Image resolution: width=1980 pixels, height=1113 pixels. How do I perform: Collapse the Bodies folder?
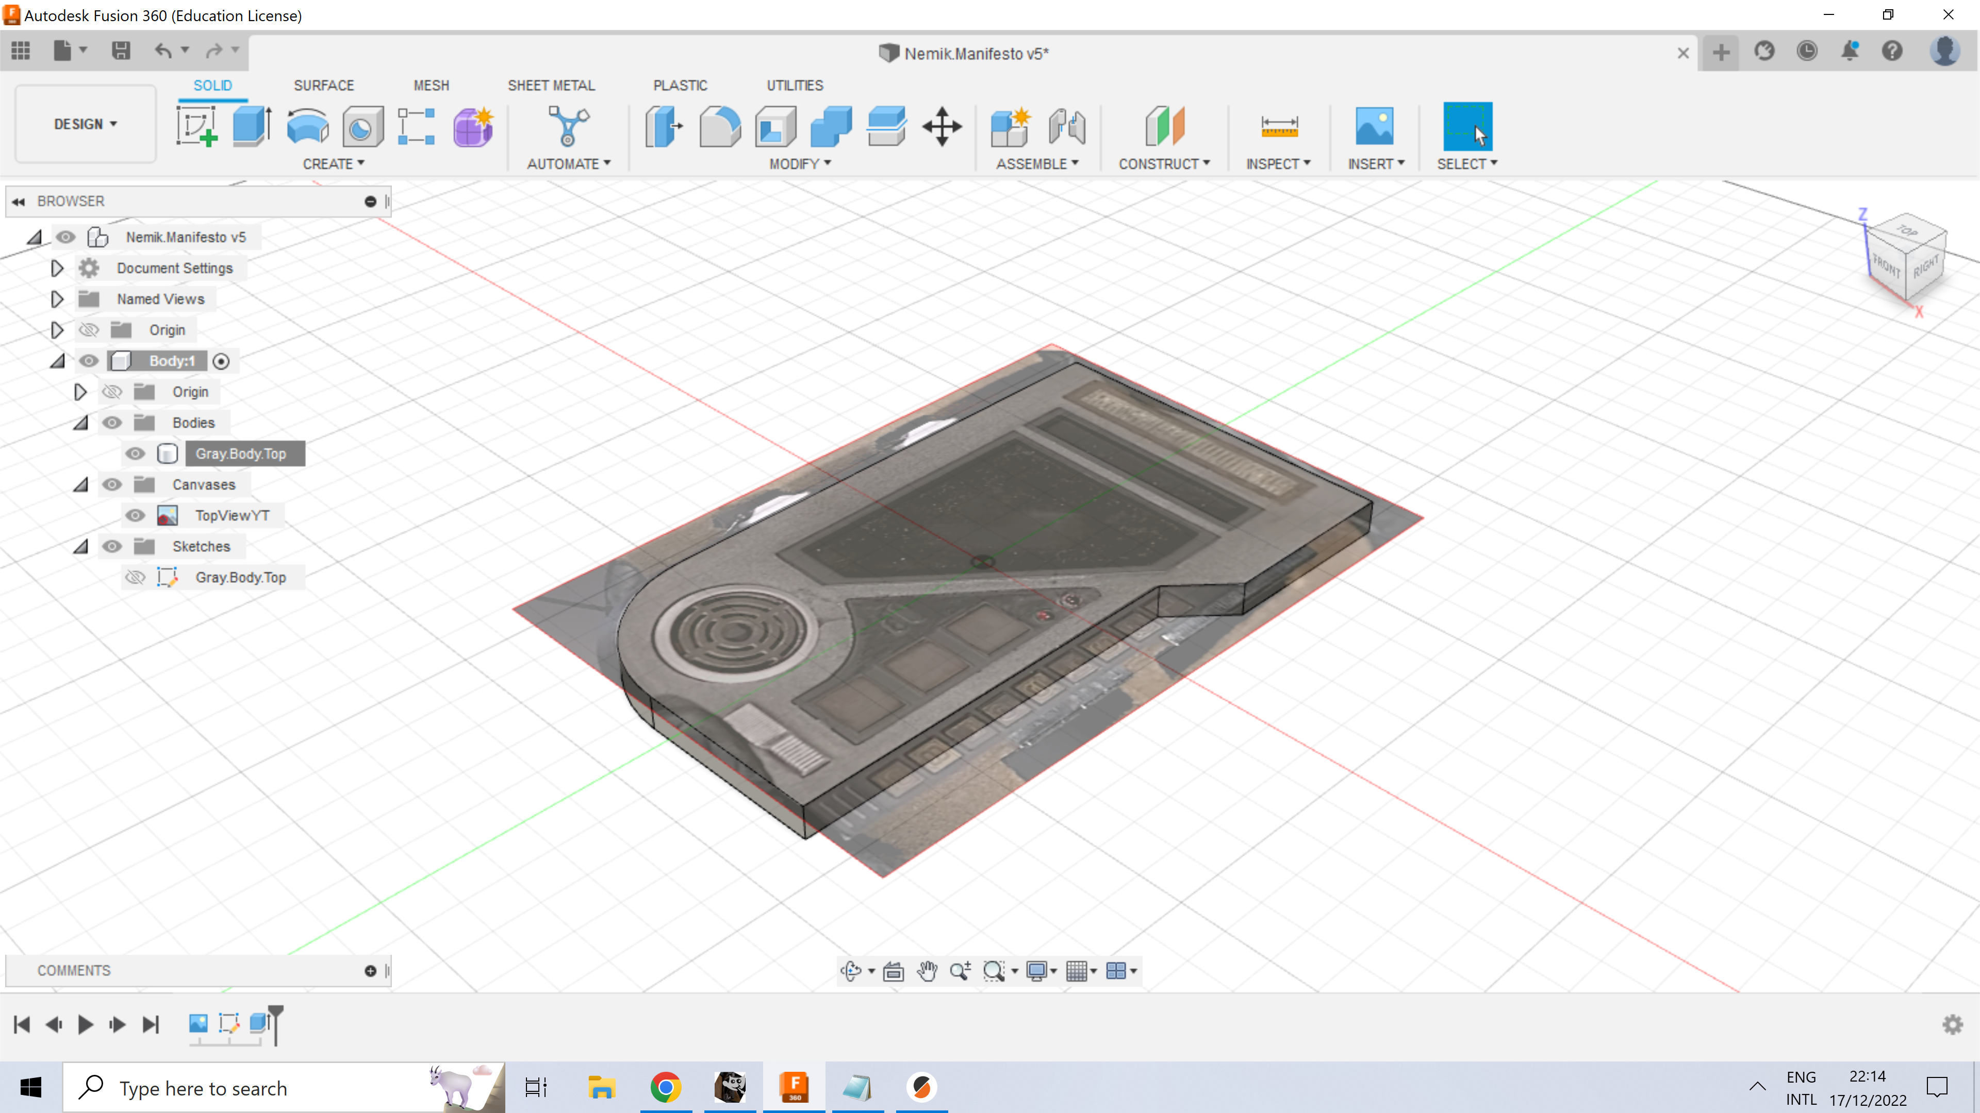click(x=81, y=423)
